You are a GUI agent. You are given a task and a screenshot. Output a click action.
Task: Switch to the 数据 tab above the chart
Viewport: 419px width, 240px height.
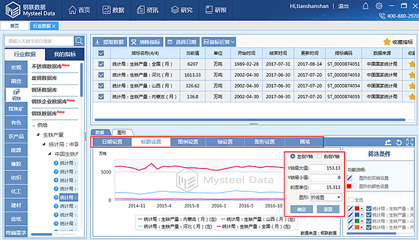coord(100,132)
